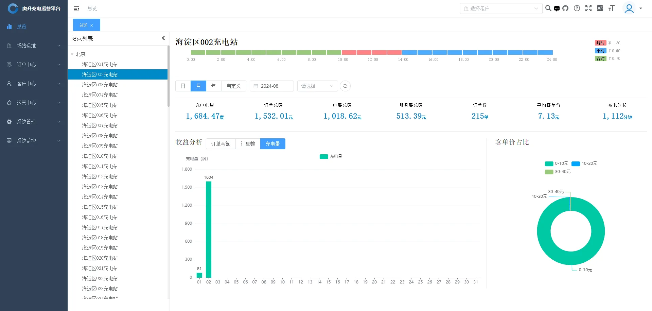Select 海淀区001充电站 in station list
The image size is (652, 311).
pyautogui.click(x=118, y=64)
